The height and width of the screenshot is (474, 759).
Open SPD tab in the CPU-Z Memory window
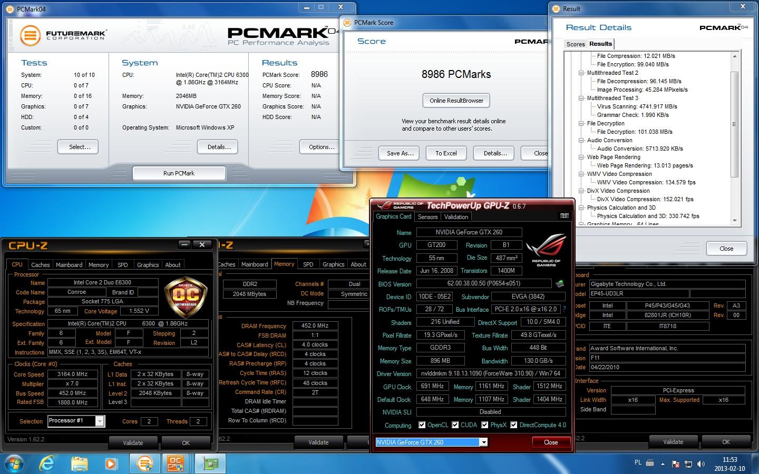pos(308,264)
